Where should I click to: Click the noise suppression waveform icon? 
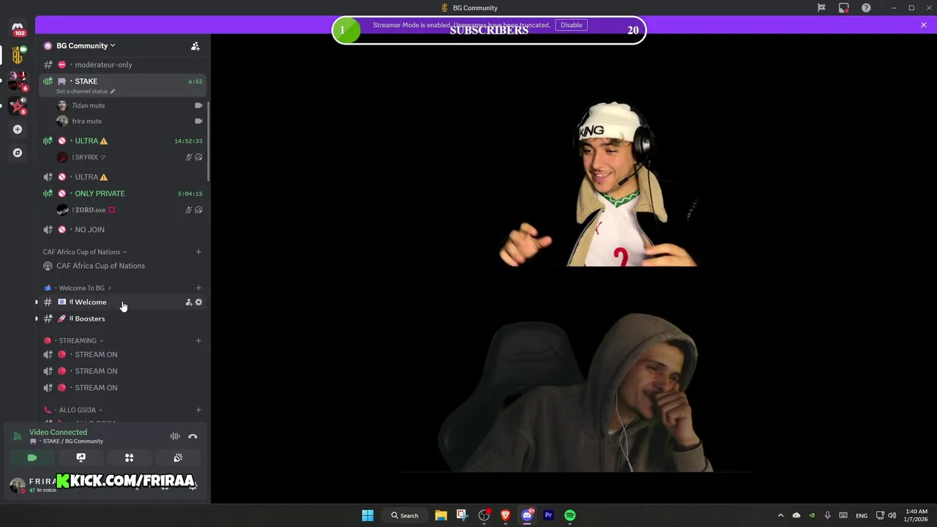pyautogui.click(x=175, y=436)
